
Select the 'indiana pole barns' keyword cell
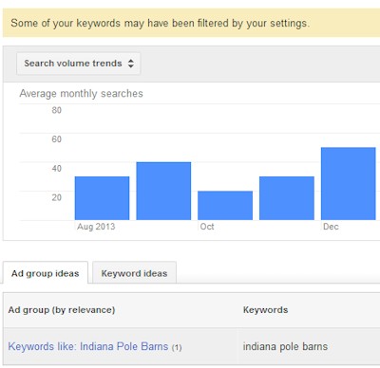coord(285,346)
